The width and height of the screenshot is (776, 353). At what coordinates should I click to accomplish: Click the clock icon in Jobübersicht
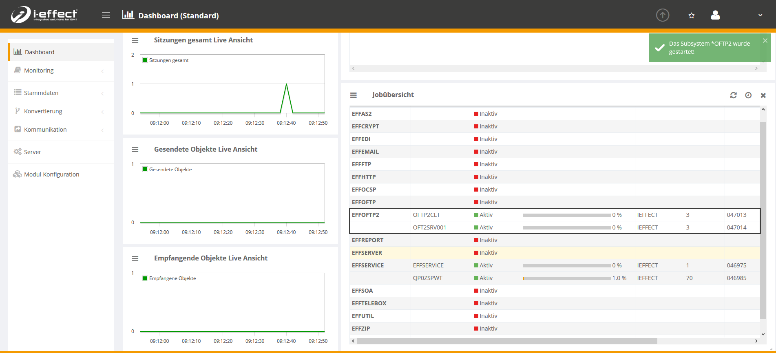click(x=748, y=95)
